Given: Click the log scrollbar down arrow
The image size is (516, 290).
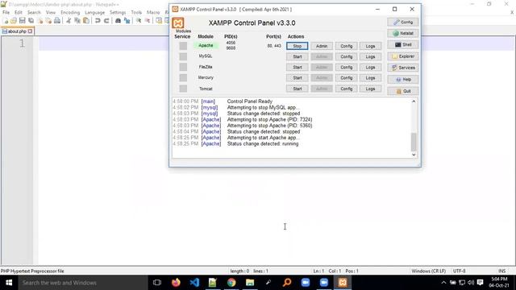Looking at the screenshot, I should click(414, 155).
